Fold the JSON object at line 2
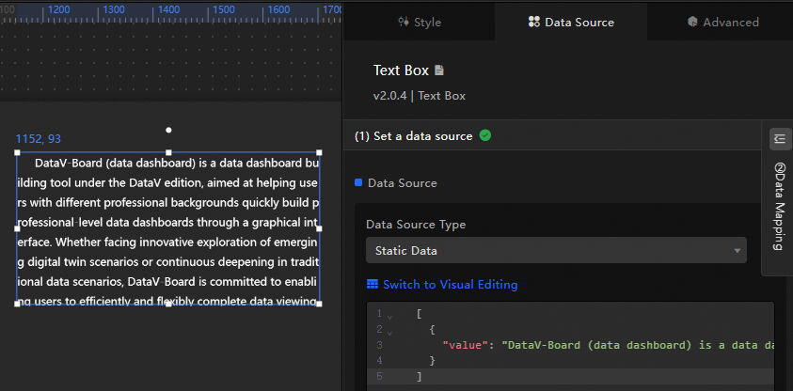This screenshot has width=793, height=391. 389,331
